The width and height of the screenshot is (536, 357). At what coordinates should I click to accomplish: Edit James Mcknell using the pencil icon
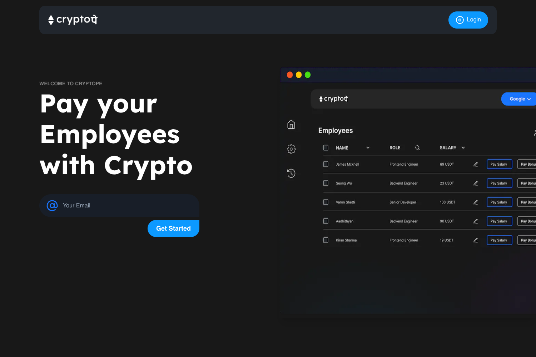click(x=476, y=164)
